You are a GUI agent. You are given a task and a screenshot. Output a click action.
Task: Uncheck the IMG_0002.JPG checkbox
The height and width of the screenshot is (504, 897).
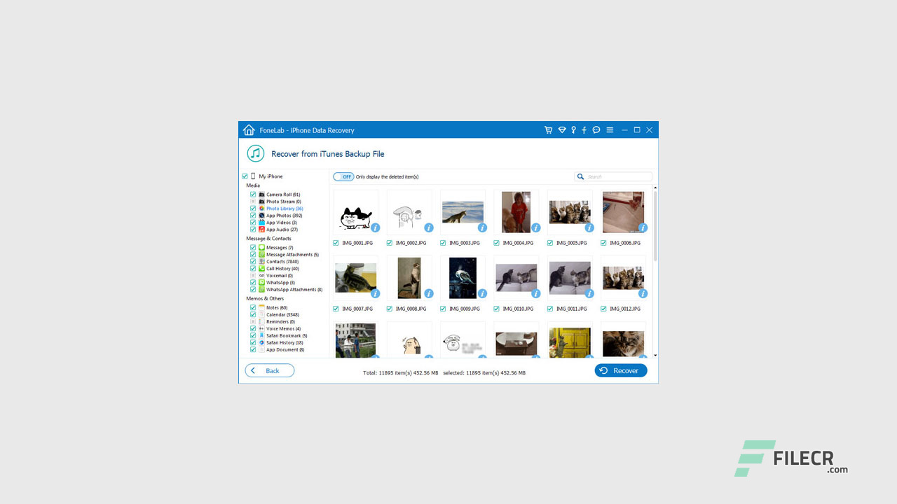click(390, 243)
